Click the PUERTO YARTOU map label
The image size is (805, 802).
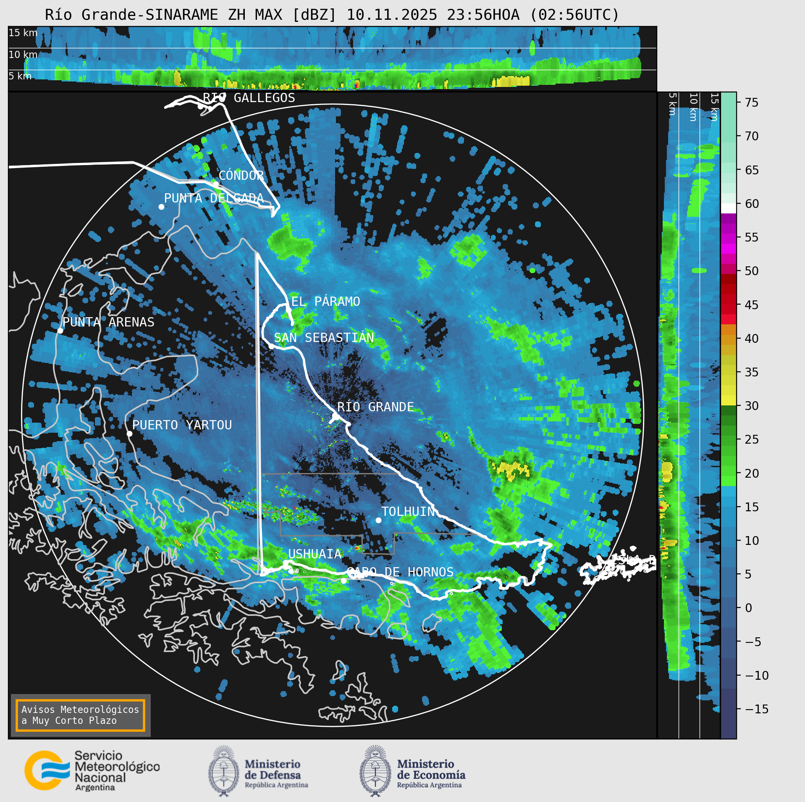[x=182, y=425]
